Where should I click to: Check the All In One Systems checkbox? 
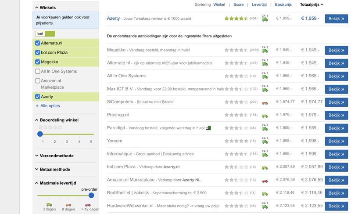[x=38, y=71]
